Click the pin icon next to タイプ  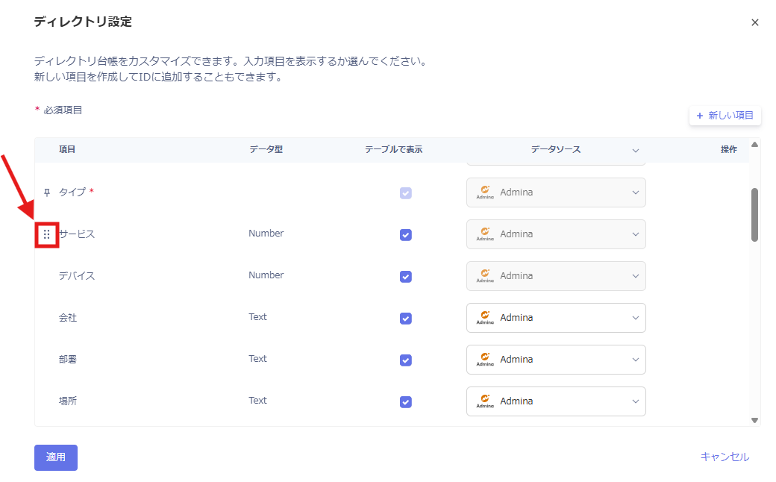pos(47,193)
